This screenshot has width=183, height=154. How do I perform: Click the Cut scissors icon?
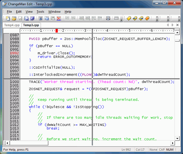pyautogui.click(x=41, y=18)
